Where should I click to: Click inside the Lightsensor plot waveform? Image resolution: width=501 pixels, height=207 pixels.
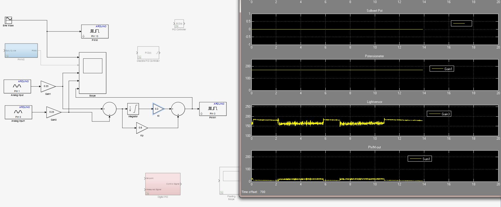pyautogui.click(x=337, y=122)
